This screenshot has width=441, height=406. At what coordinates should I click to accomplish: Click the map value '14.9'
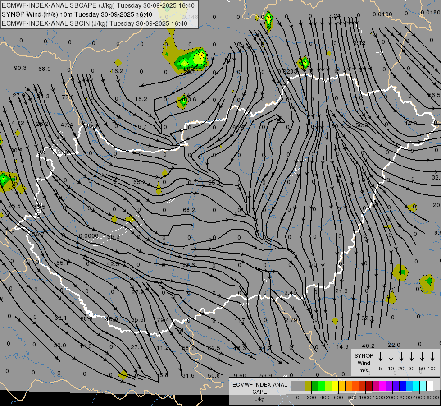[342, 346]
